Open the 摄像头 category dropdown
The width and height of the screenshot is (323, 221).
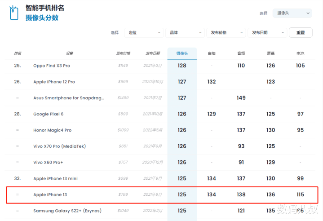[x=292, y=13]
